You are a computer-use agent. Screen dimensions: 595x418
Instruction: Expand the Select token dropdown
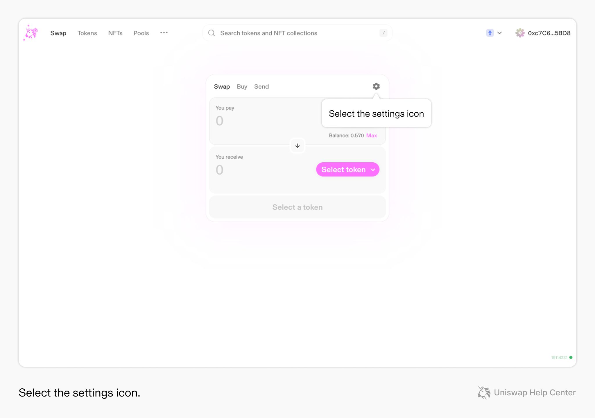coord(347,170)
